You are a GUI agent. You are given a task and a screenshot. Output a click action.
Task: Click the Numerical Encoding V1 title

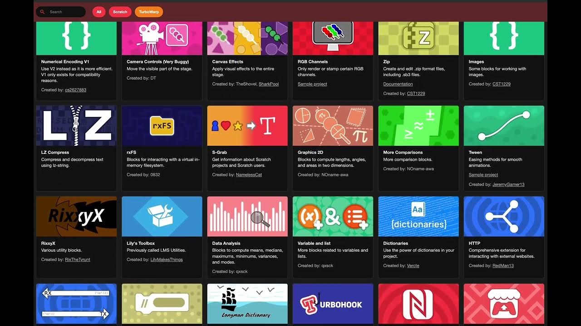point(65,62)
